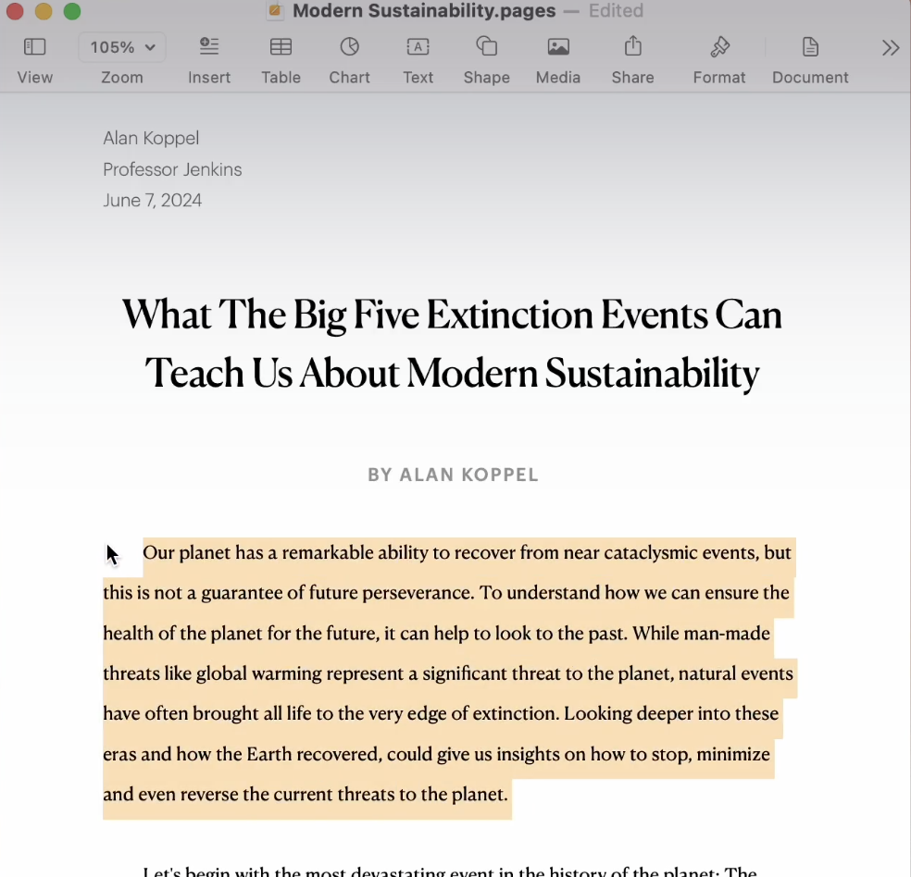This screenshot has height=877, width=911.
Task: Show the Format inspector
Action: 719,47
